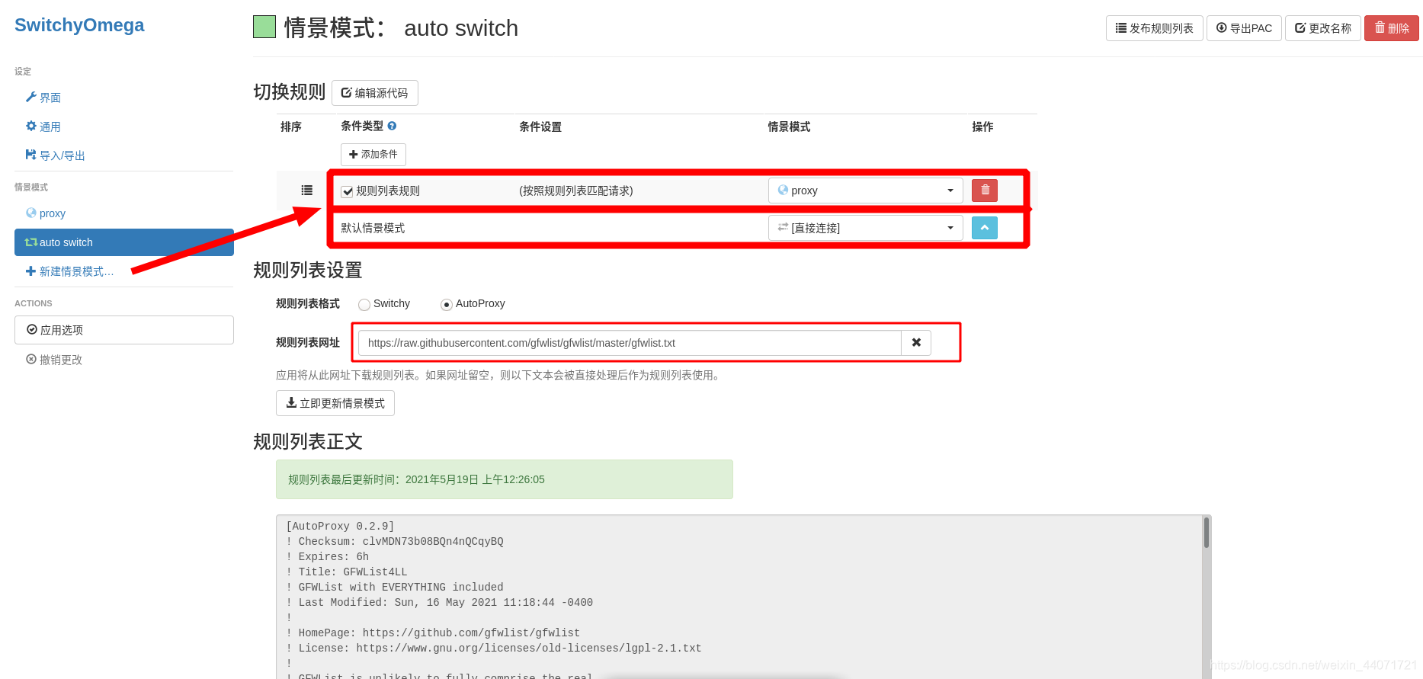This screenshot has height=679, width=1423.
Task: Click 更改名称 to rename the profile
Action: [x=1323, y=28]
